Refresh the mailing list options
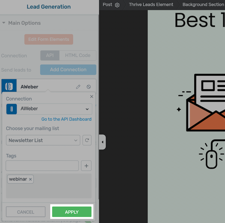The height and width of the screenshot is (223, 225). [x=87, y=140]
